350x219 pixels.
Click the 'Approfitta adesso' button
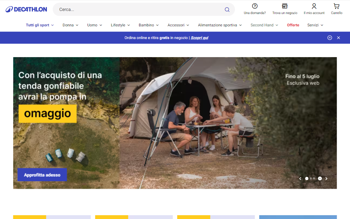(42, 175)
